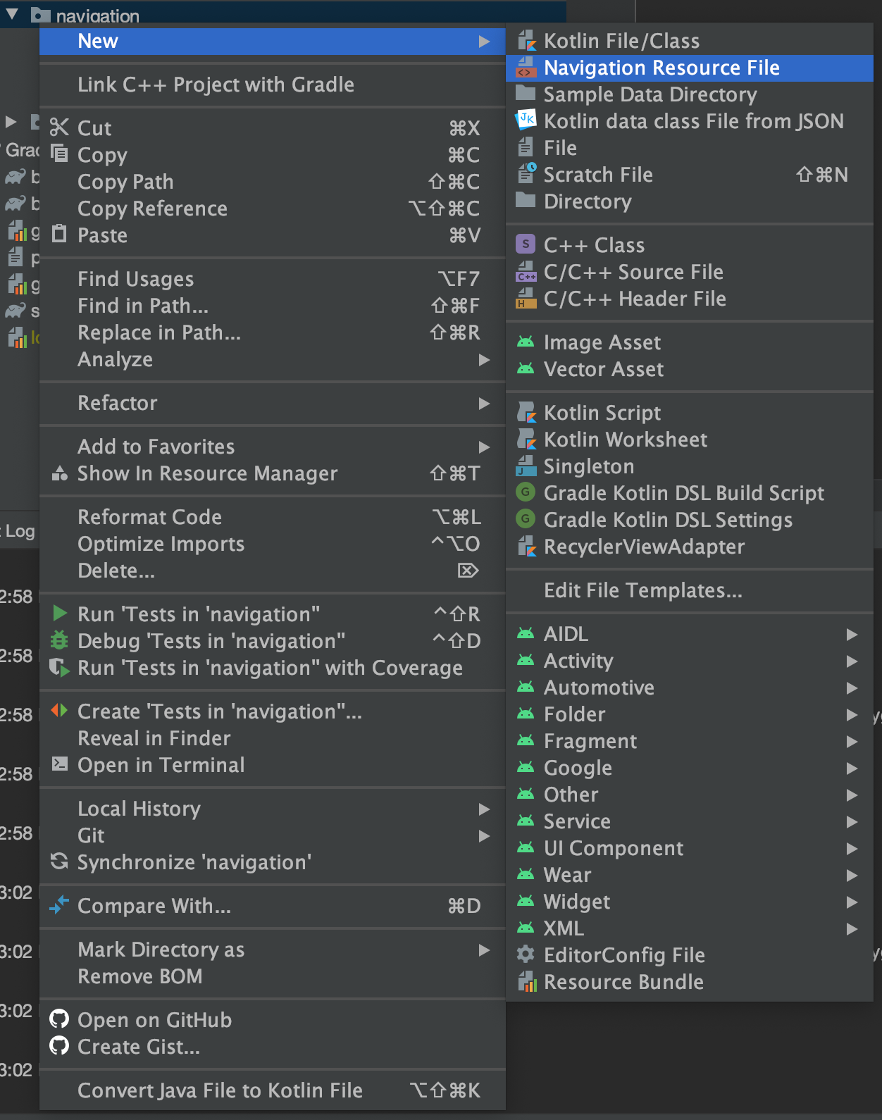Choose Find in Path… entry
882x1120 pixels.
point(273,306)
